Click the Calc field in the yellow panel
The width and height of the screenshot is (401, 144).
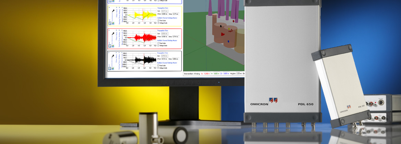coord(165,11)
